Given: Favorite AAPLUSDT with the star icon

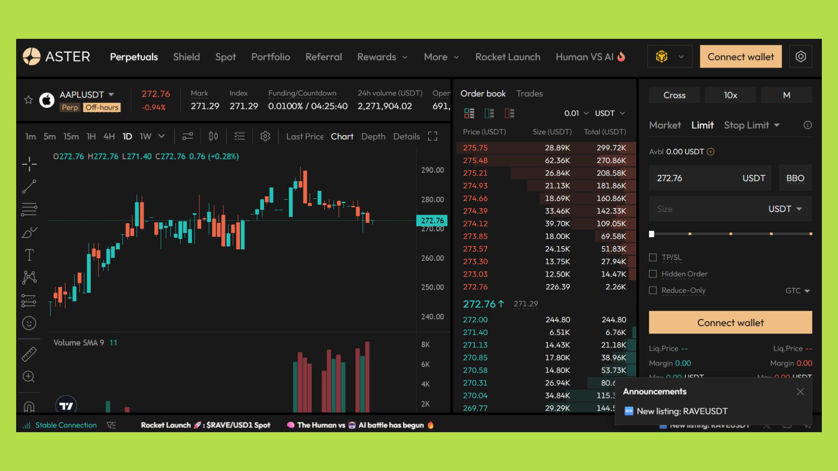Looking at the screenshot, I should [x=28, y=100].
